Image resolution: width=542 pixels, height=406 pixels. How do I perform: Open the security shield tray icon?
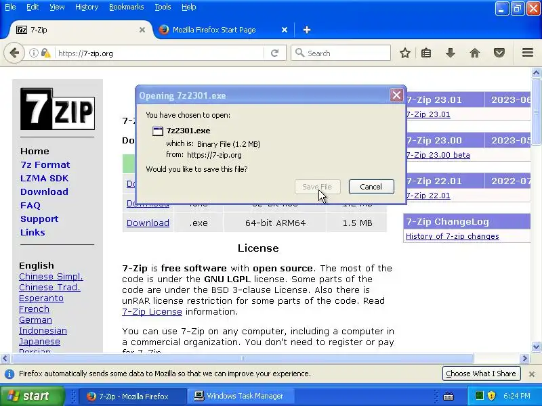click(492, 396)
